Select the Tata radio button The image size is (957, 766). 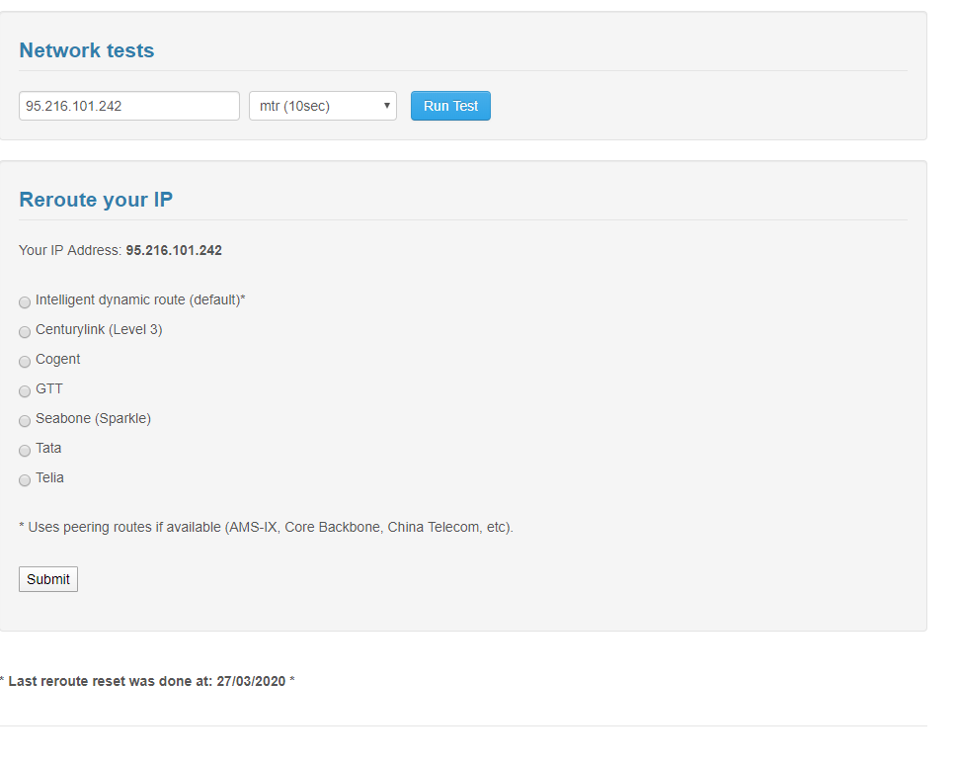click(x=25, y=451)
